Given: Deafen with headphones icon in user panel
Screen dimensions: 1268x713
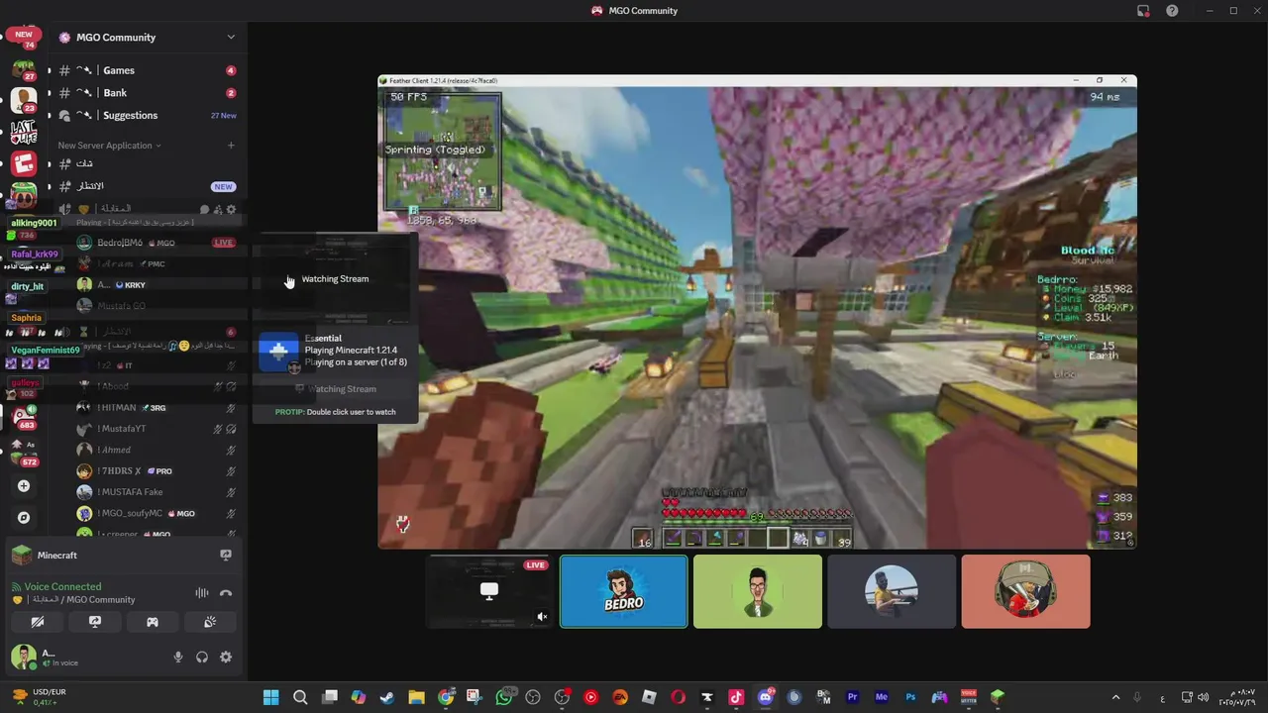Looking at the screenshot, I should click(202, 657).
